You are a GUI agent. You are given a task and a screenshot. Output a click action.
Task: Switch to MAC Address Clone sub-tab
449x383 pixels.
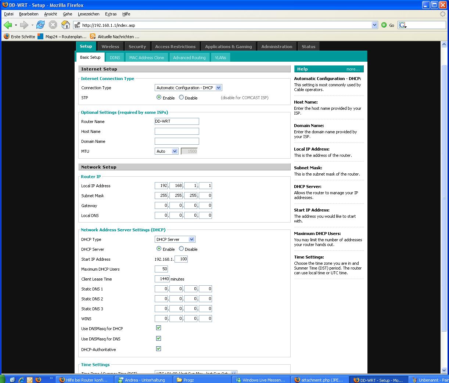coord(147,58)
